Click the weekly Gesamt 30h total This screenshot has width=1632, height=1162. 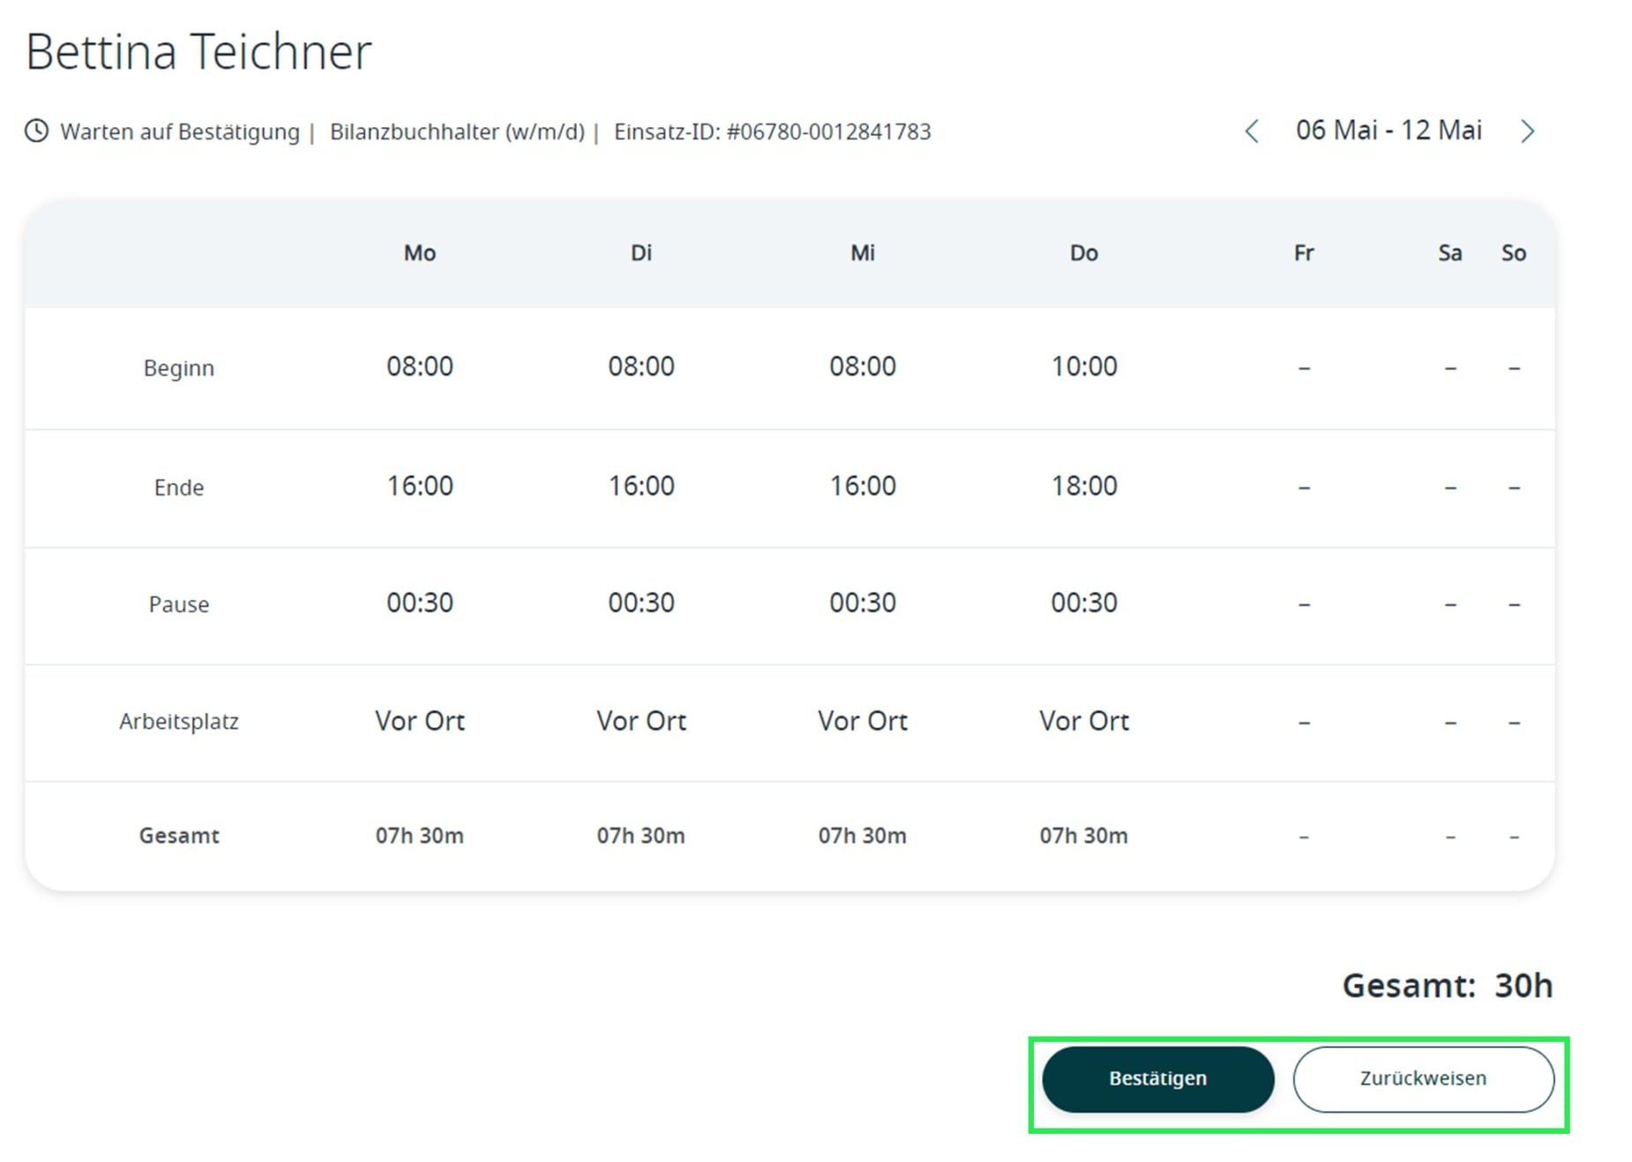point(1447,986)
